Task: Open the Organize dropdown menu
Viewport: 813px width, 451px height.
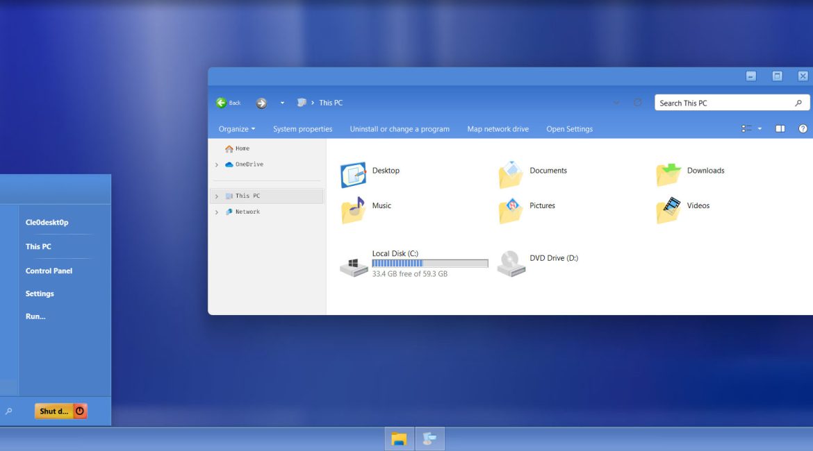Action: pyautogui.click(x=236, y=129)
